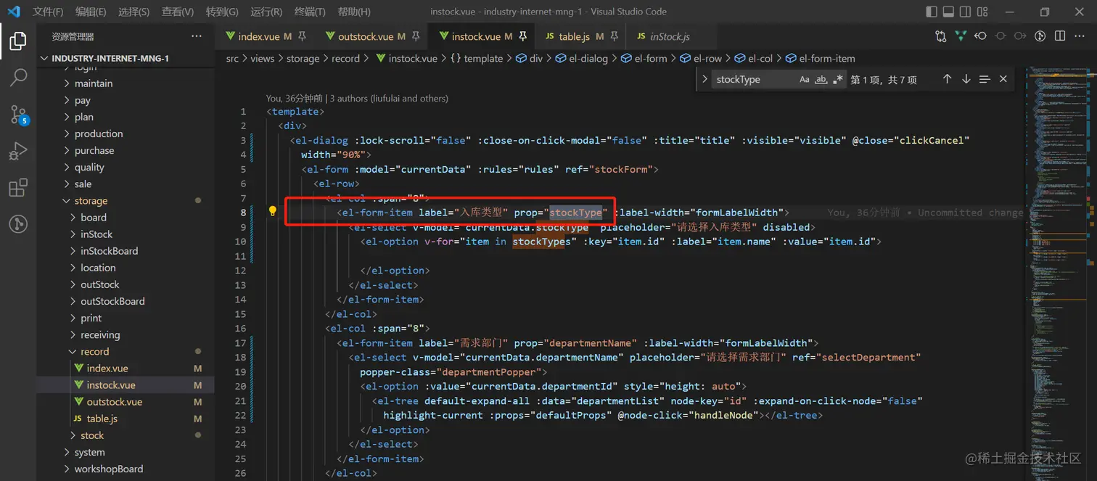Image resolution: width=1097 pixels, height=481 pixels.
Task: Click the split editor right icon
Action: [x=1060, y=36]
